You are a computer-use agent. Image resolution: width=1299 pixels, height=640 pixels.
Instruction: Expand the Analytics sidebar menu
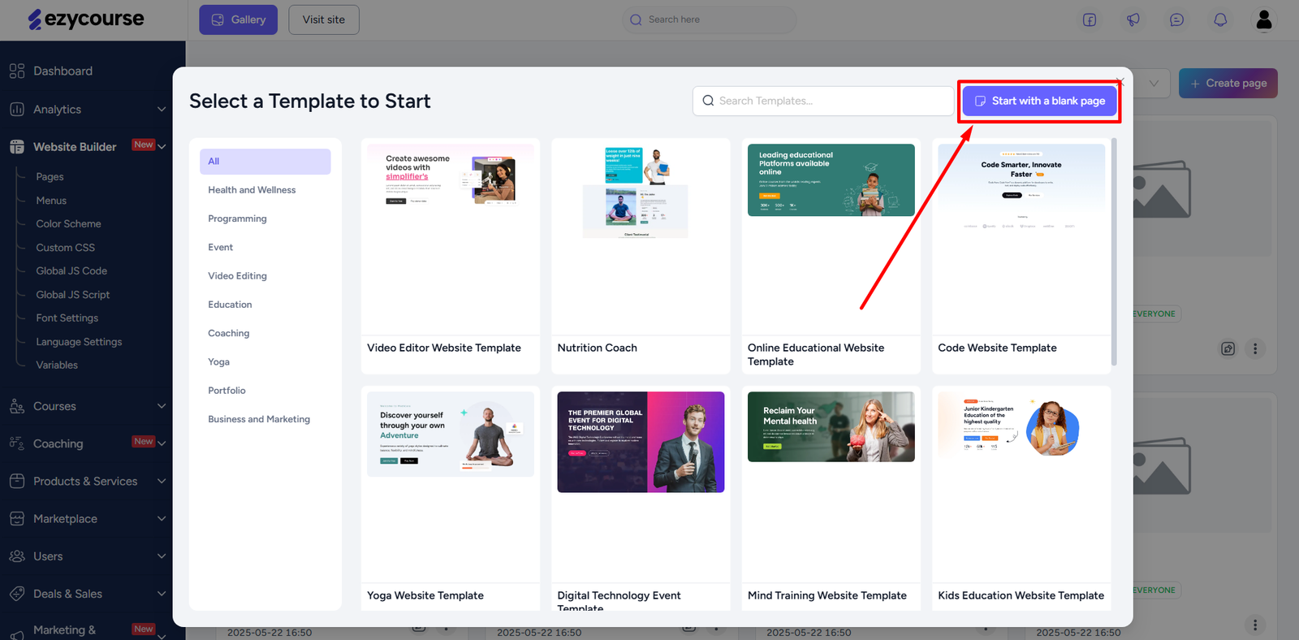click(x=161, y=110)
